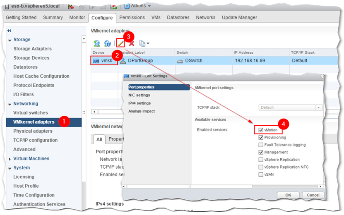Open TCP/IP configuration item
Image resolution: width=344 pixels, height=215 pixels.
tap(35, 140)
